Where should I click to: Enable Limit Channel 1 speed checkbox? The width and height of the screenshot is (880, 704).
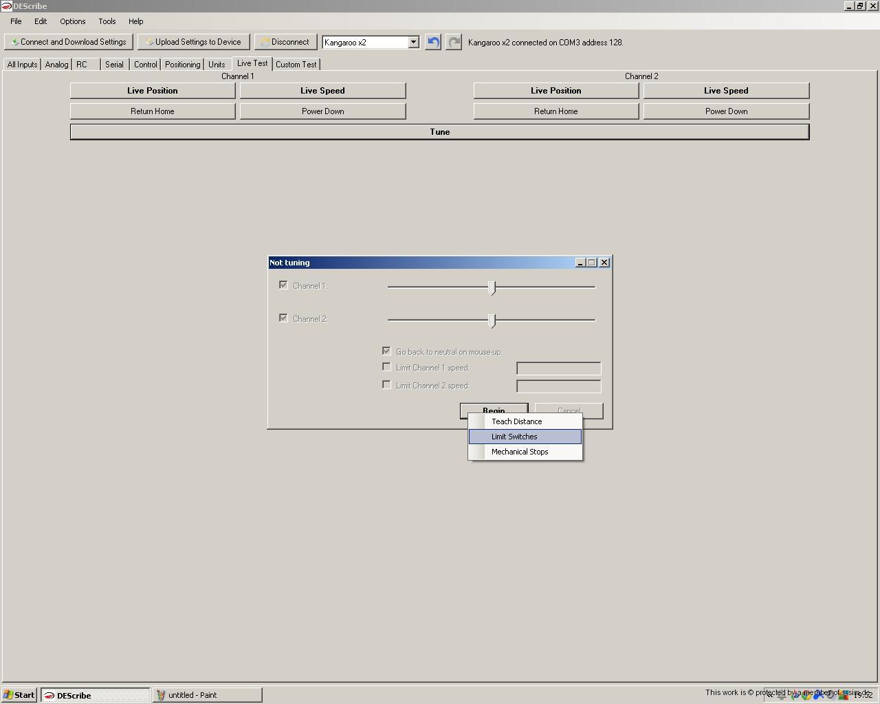pyautogui.click(x=386, y=367)
